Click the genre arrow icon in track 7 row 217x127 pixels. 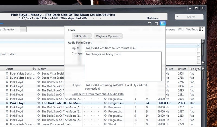[x=105, y=107]
